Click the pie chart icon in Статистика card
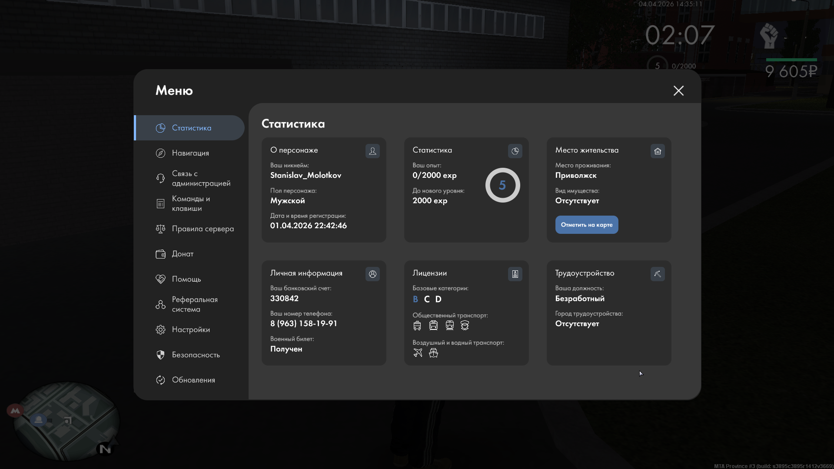 515,151
